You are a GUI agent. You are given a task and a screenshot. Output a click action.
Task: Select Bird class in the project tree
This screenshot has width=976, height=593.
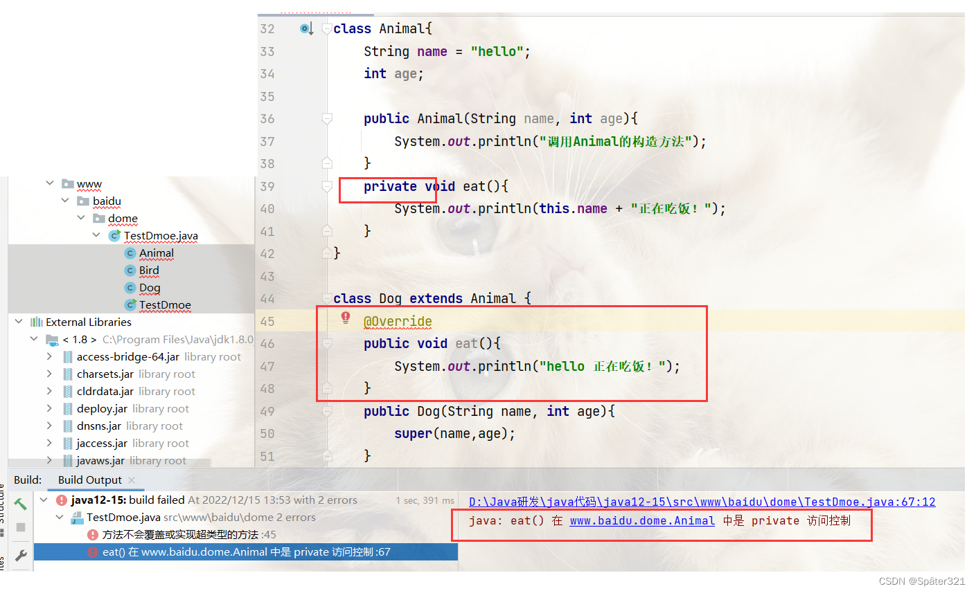click(149, 271)
